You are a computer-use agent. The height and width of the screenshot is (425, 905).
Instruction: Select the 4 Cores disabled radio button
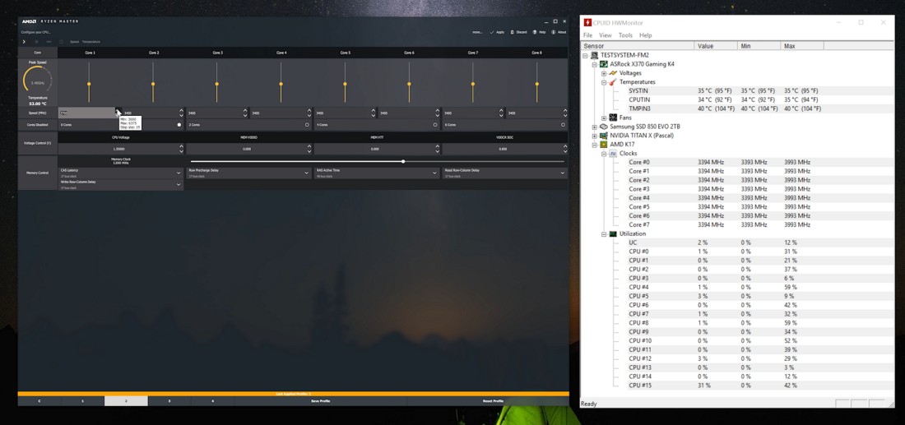click(435, 125)
